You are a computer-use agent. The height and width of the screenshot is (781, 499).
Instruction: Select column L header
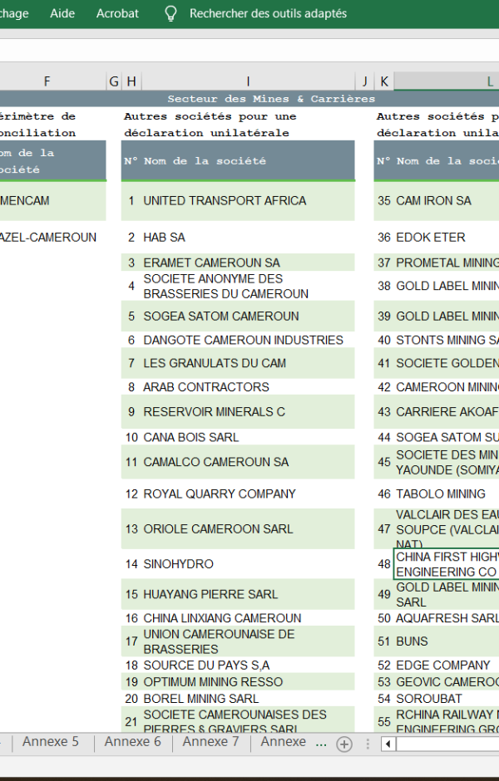click(446, 81)
